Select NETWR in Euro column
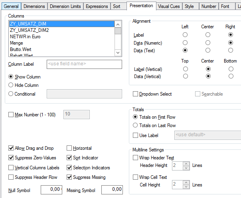 tap(26, 36)
